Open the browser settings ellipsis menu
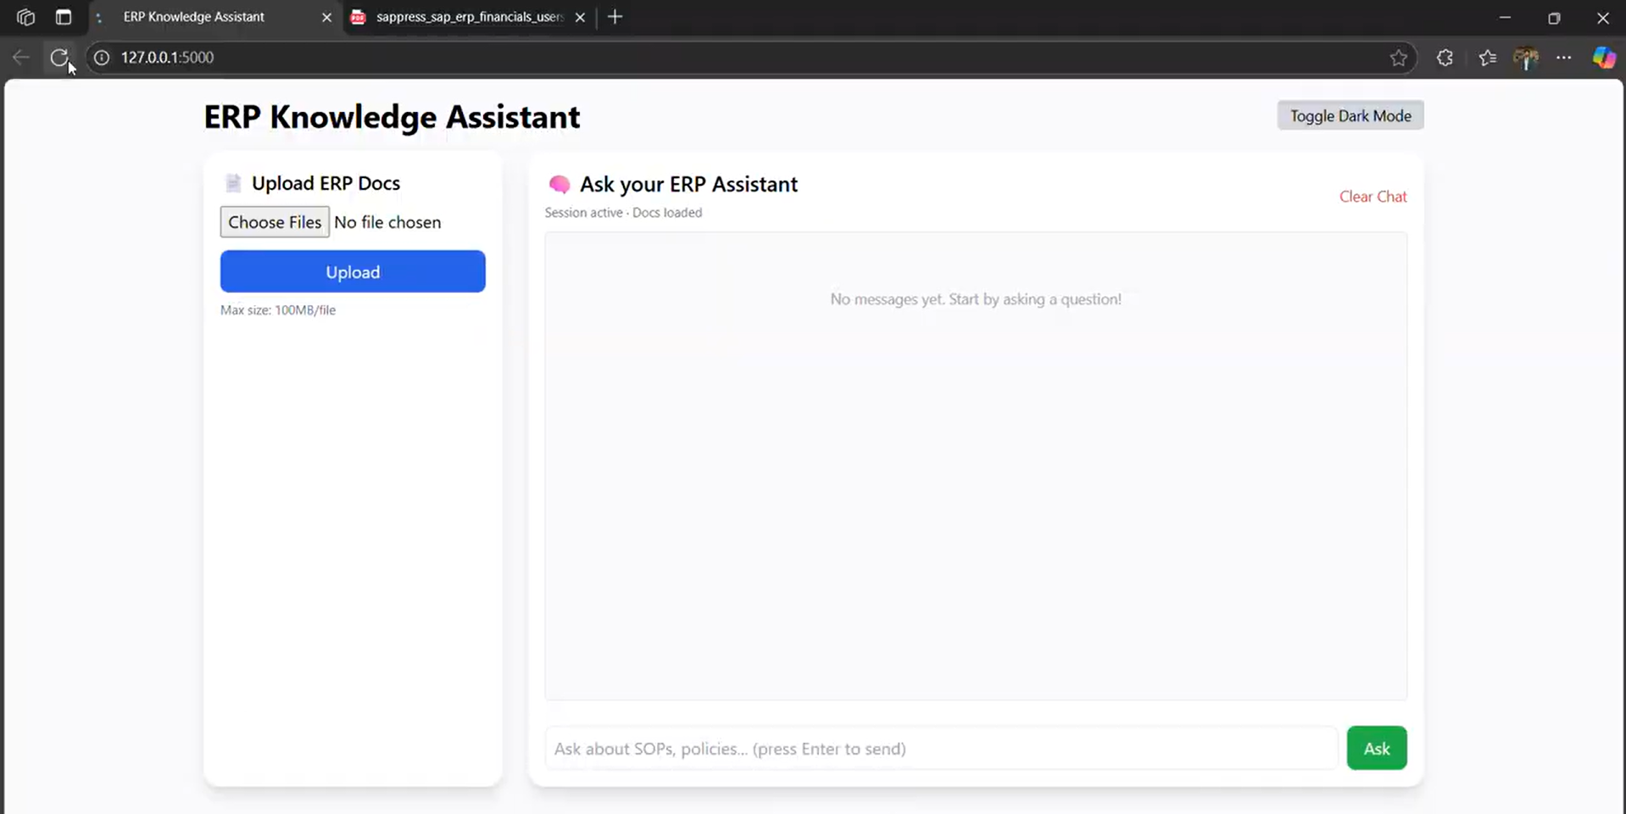This screenshot has height=814, width=1626. [1563, 58]
